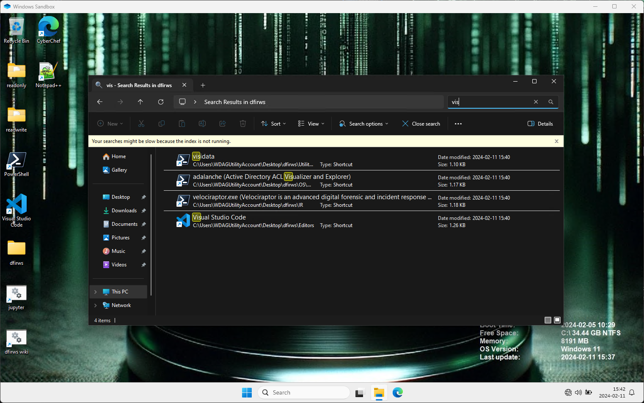Launch PowerShell desktop shortcut
Screen dimensions: 644x403
pos(17,164)
